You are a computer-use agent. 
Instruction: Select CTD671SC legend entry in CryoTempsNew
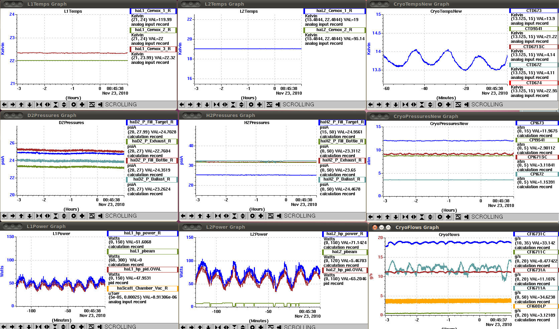[534, 47]
